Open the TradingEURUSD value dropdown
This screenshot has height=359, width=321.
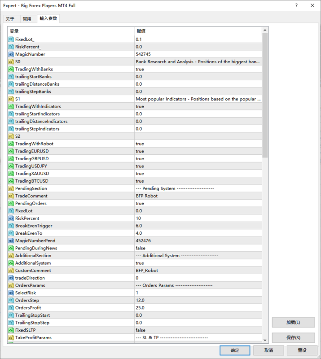[x=198, y=151]
